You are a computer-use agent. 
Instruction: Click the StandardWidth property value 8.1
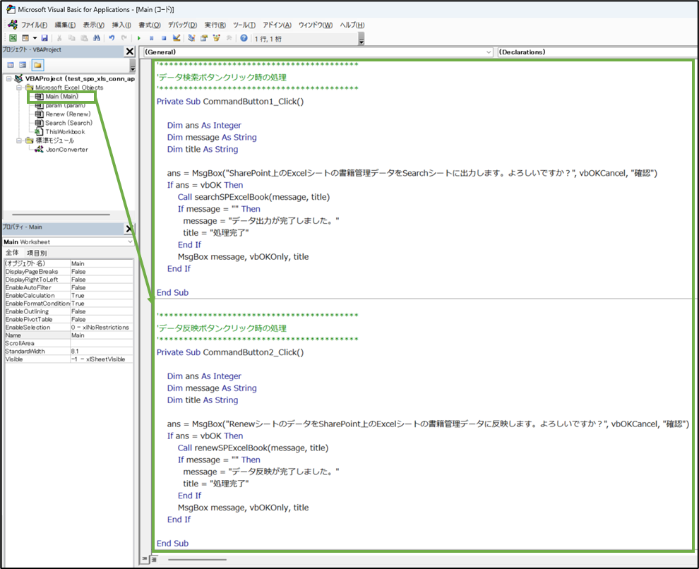(102, 351)
